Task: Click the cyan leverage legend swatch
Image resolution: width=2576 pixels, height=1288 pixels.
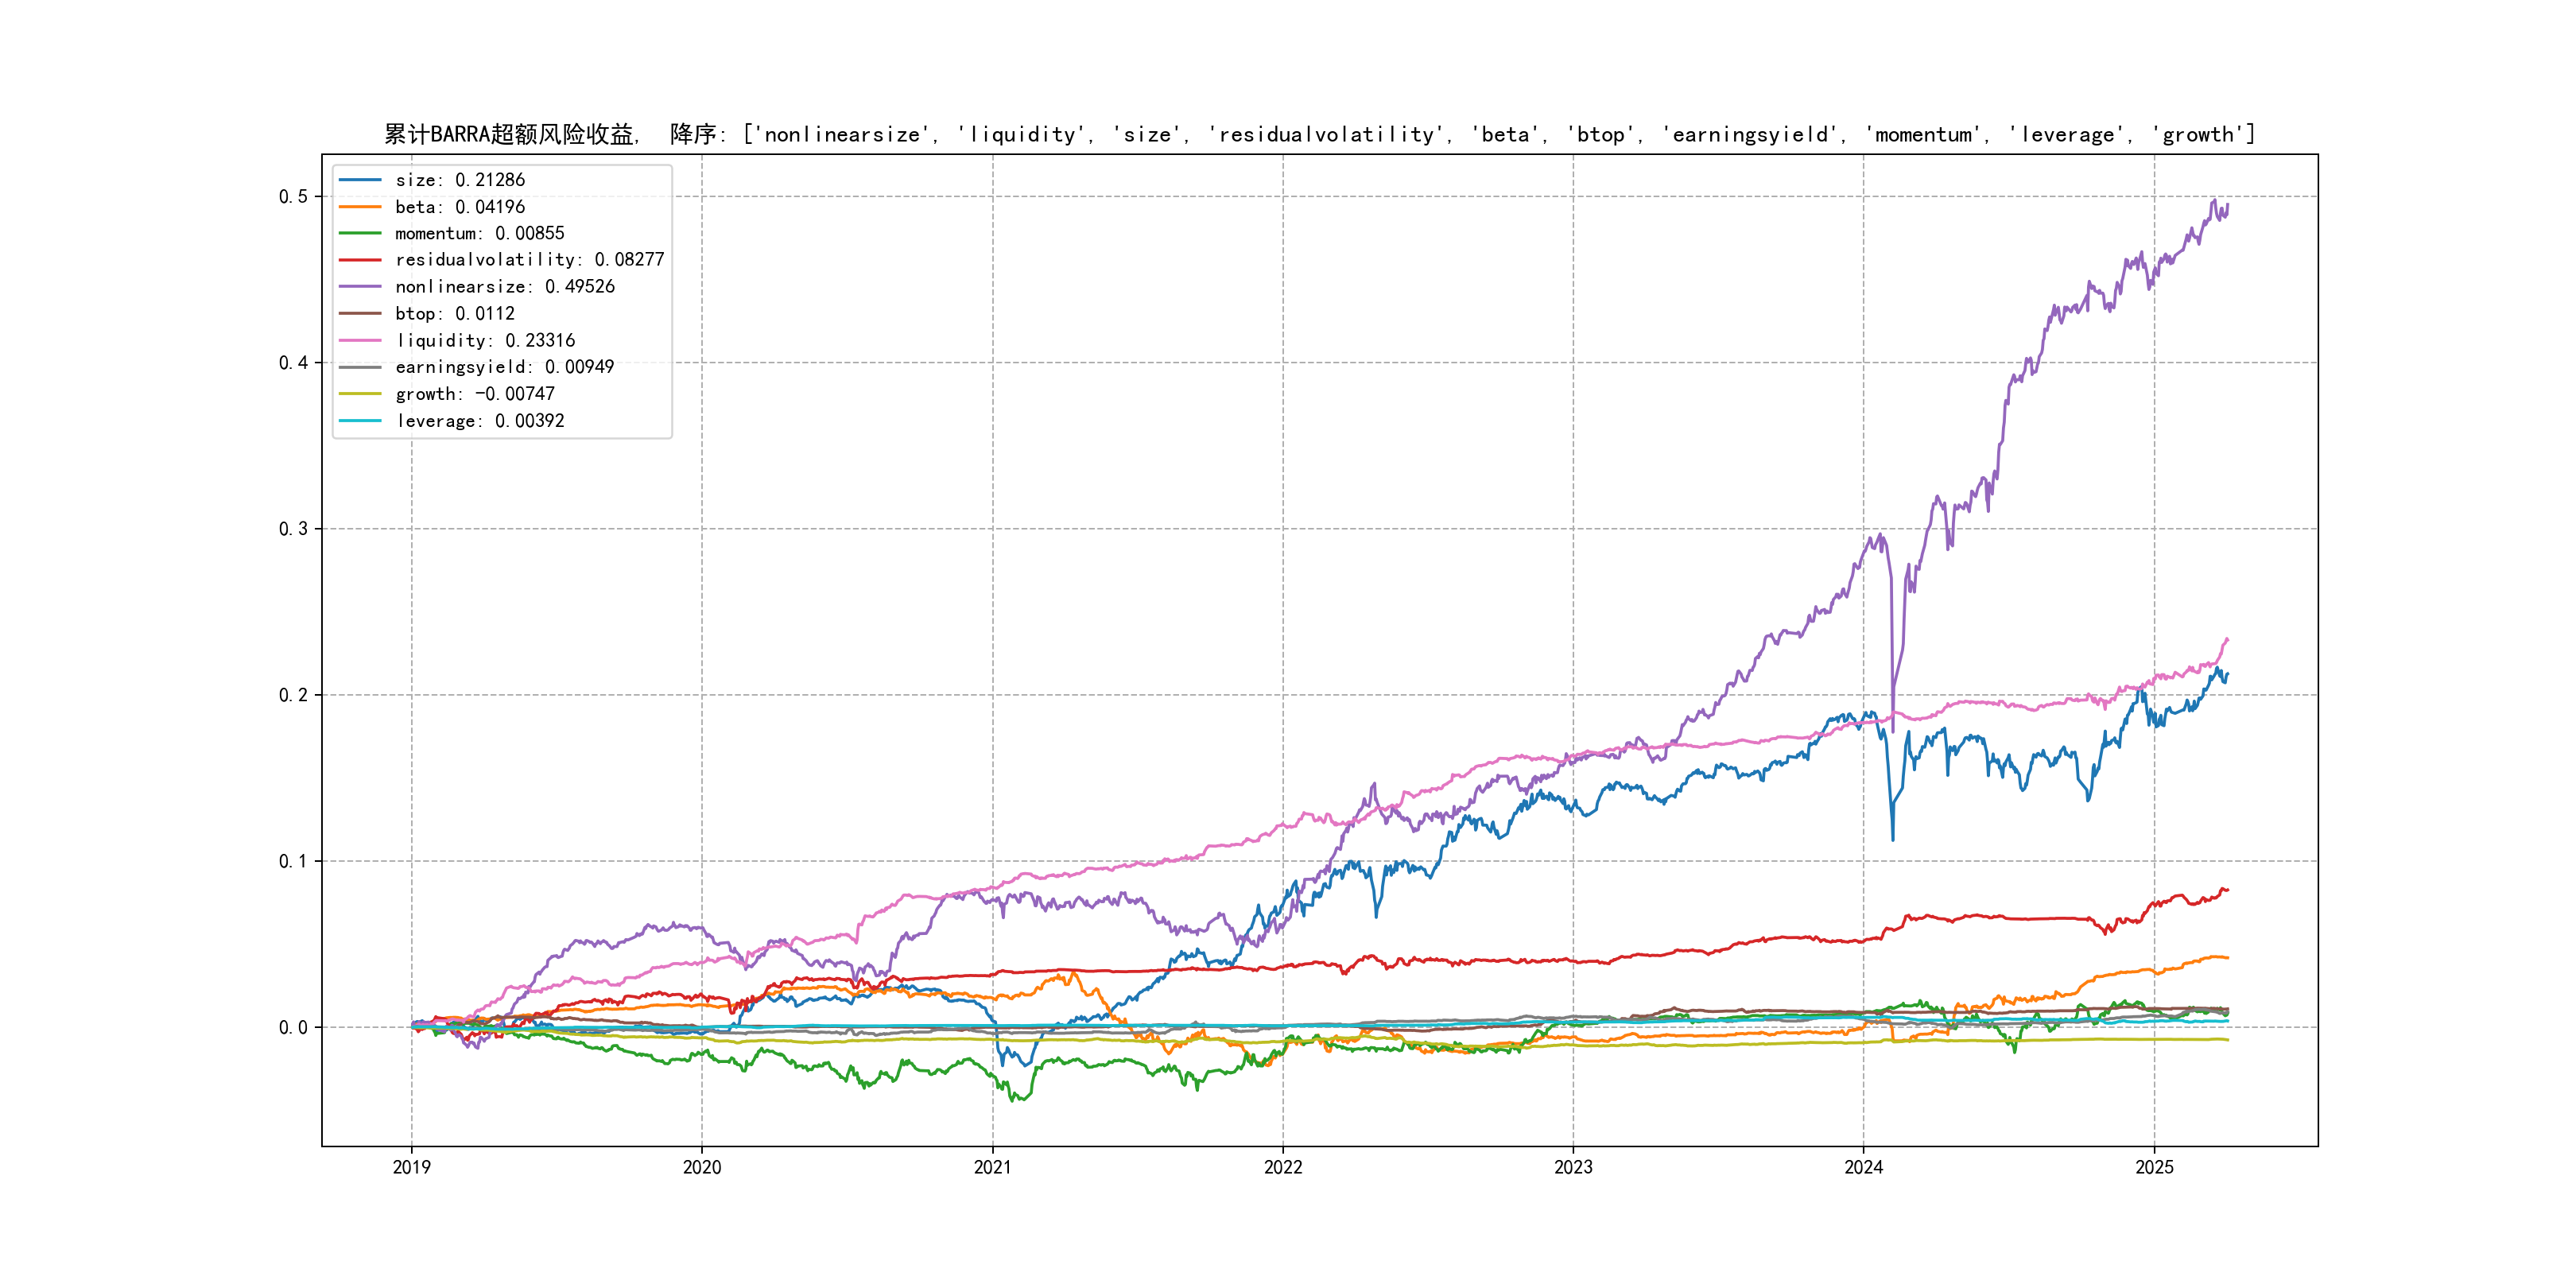Action: pos(360,421)
